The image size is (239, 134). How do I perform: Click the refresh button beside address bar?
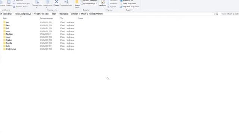click(217, 14)
